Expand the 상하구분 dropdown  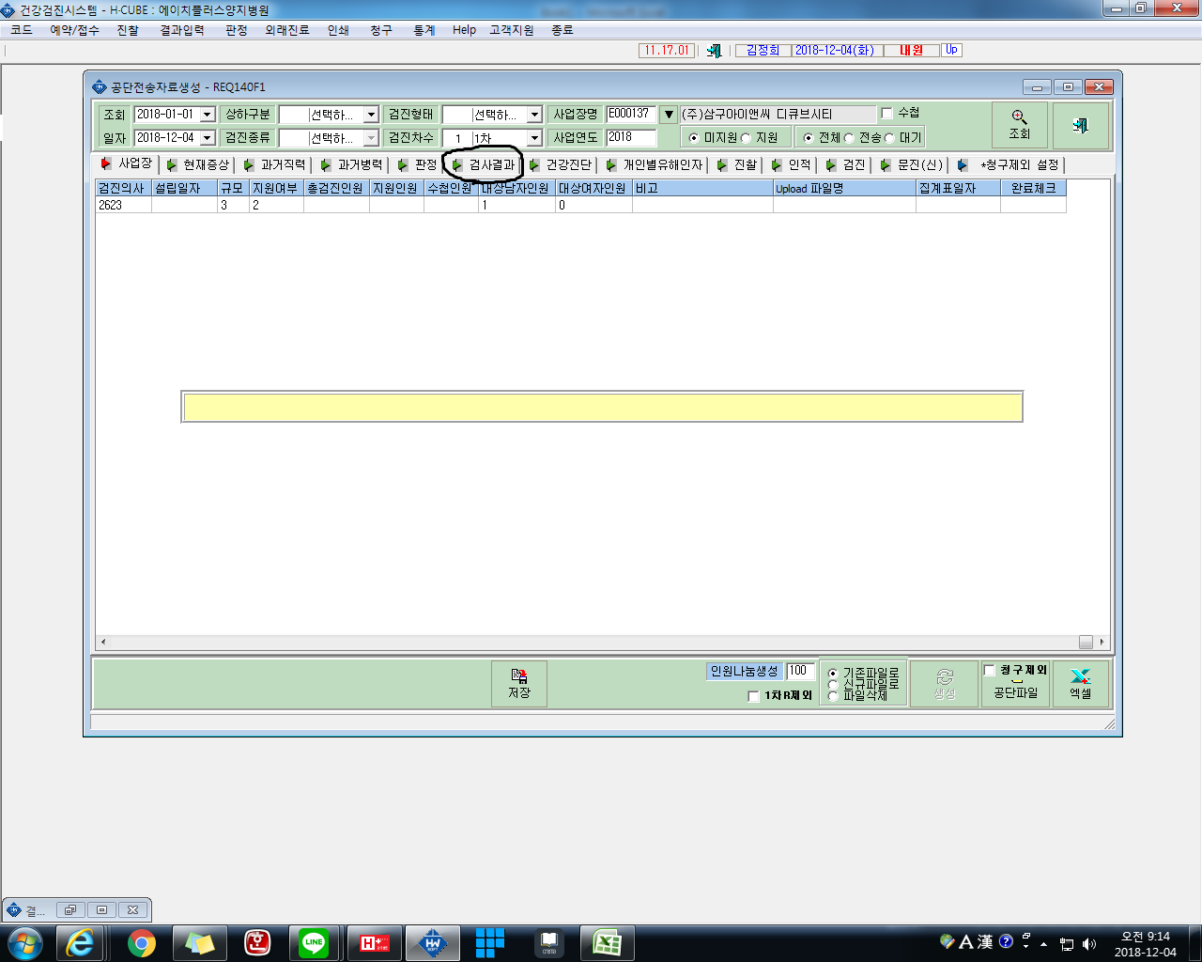click(x=371, y=115)
